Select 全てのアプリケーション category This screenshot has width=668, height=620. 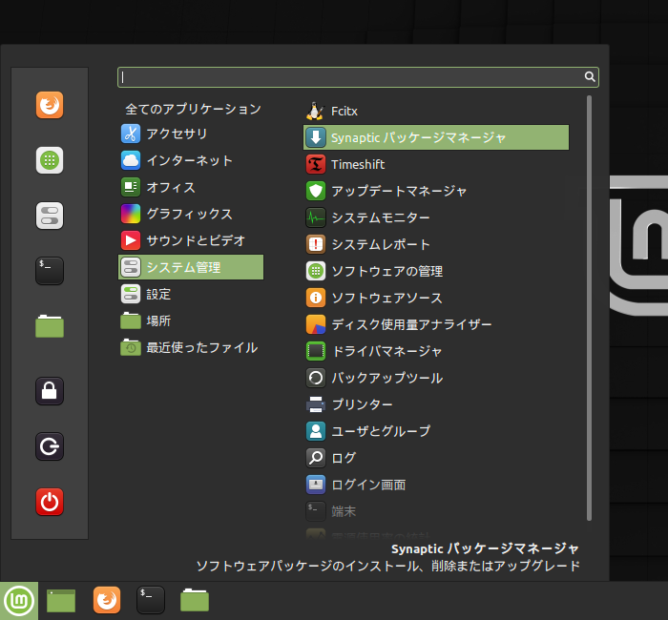pyautogui.click(x=193, y=109)
